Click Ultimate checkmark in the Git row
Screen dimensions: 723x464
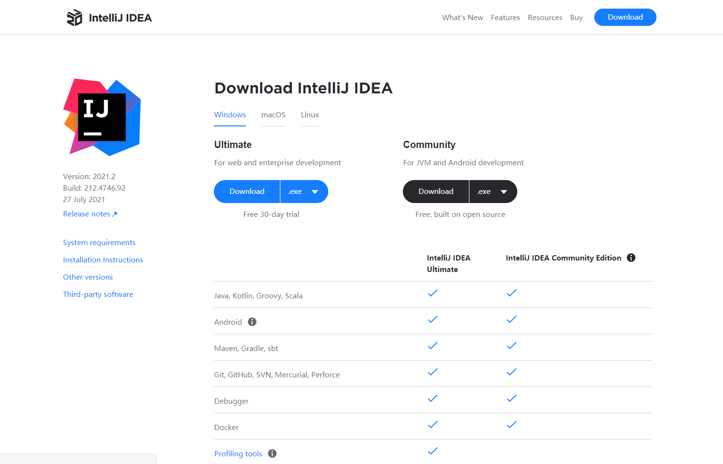[x=433, y=372]
